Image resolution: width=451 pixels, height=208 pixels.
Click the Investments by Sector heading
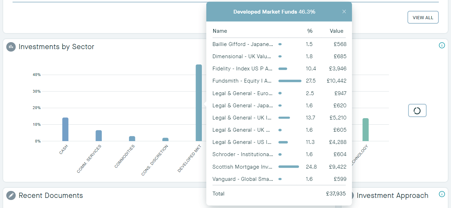coord(56,47)
